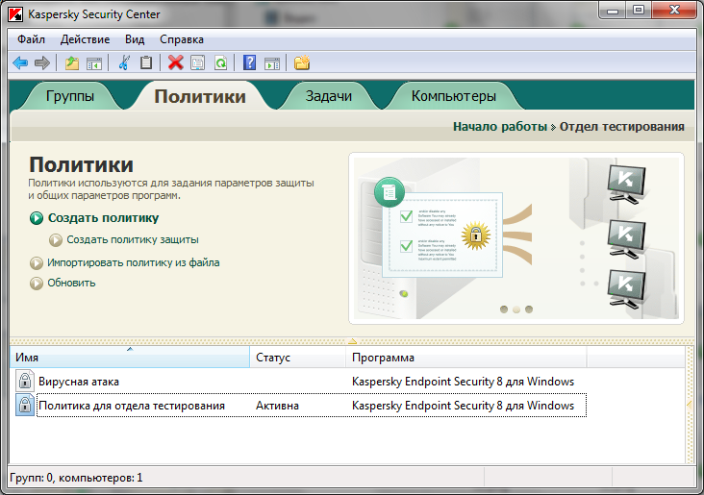Open the Properties toolbar icon
704x495 pixels.
pyautogui.click(x=197, y=63)
